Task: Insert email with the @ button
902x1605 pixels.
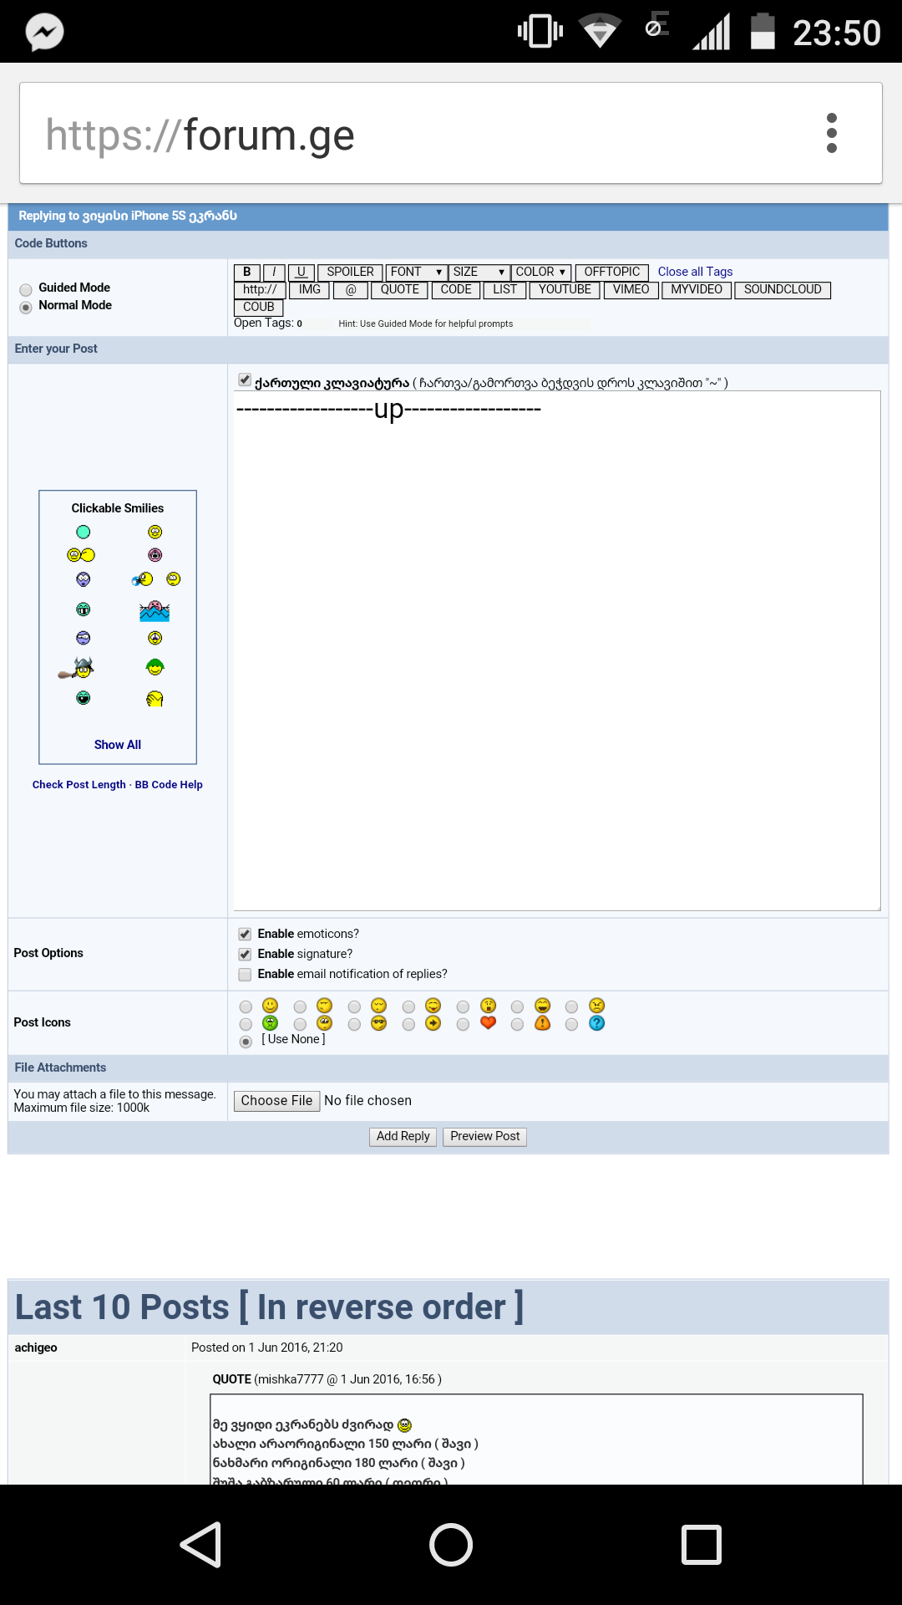Action: 351,290
